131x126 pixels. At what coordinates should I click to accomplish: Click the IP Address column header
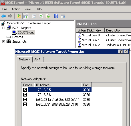pyautogui.click(x=57, y=85)
